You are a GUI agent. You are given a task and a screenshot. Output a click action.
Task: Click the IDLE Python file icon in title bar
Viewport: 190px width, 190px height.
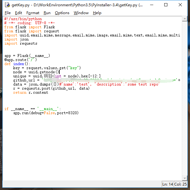point(8,5)
